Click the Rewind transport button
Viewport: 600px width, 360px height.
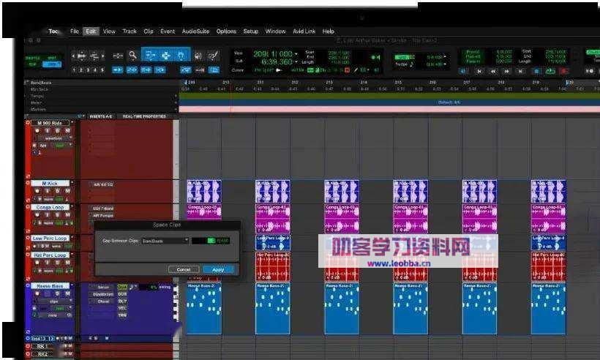click(493, 71)
